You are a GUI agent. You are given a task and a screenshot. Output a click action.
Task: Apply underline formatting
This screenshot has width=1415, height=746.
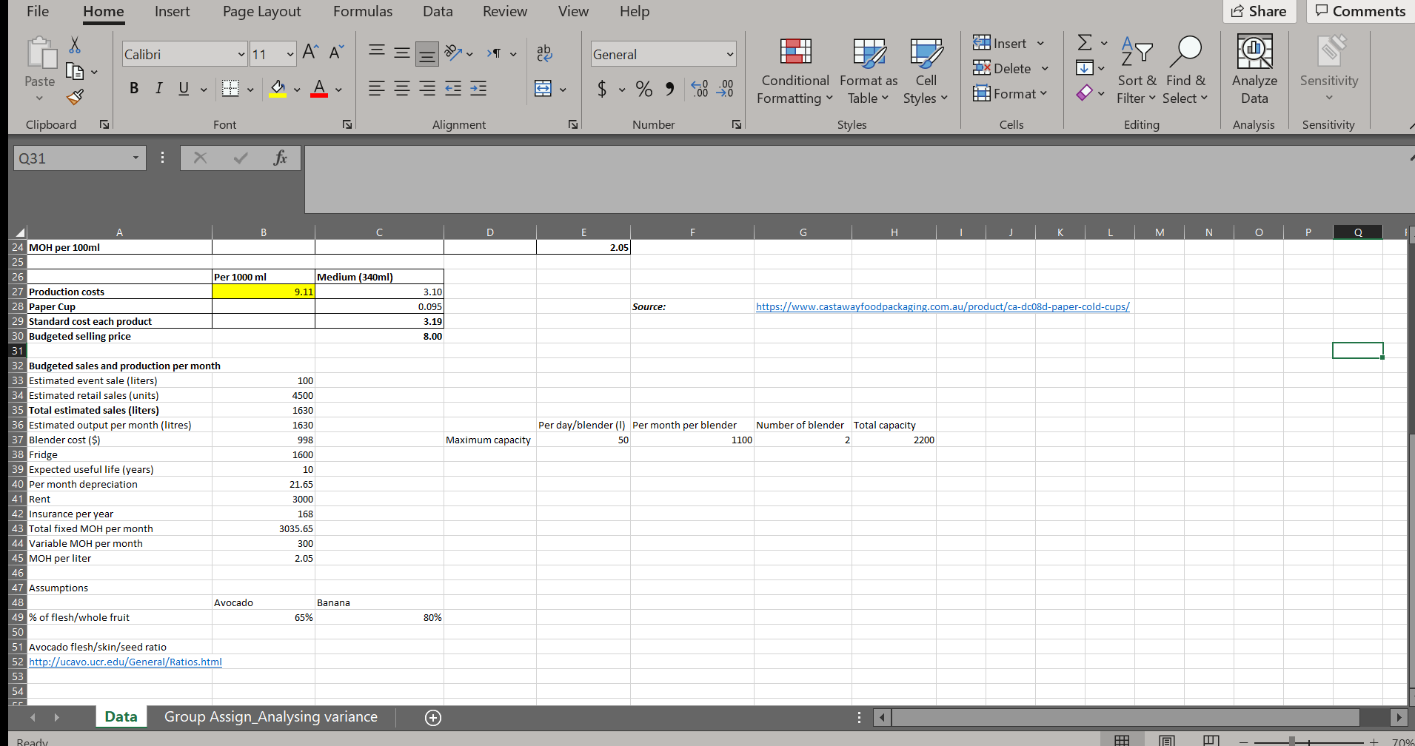183,88
